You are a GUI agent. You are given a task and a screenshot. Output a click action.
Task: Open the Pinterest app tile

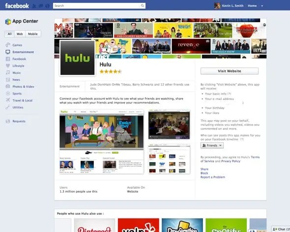click(x=94, y=225)
